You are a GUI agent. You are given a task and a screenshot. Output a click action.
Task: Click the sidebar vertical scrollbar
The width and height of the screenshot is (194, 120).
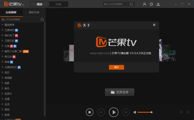tap(45, 69)
